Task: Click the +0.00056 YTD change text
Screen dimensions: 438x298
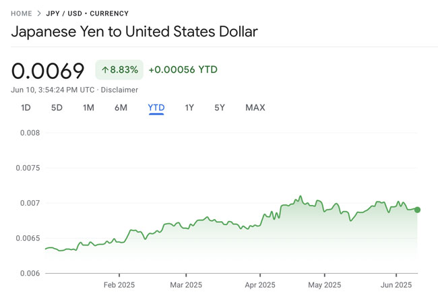Action: (x=183, y=69)
